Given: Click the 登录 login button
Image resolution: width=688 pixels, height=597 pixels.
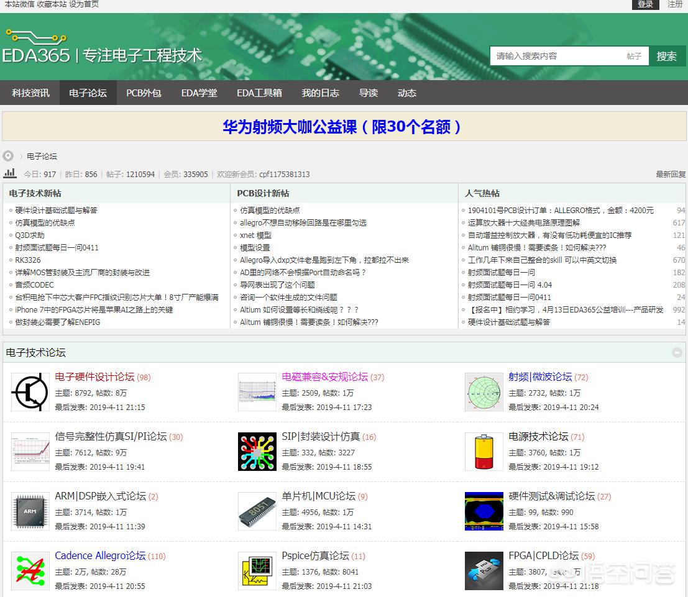Looking at the screenshot, I should (646, 4).
